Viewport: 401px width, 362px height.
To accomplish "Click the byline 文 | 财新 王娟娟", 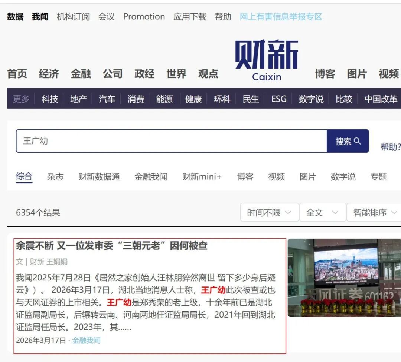I will tap(42, 262).
